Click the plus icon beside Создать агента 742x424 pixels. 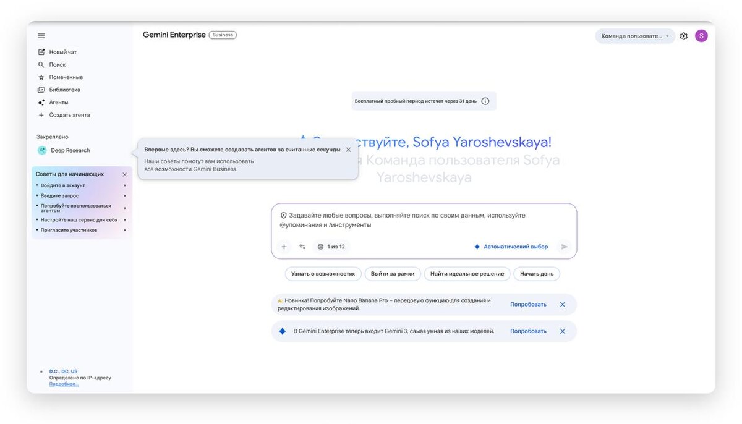click(41, 115)
